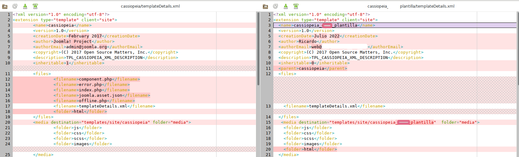Click line number 15 in right gutter
Image resolution: width=519 pixels, height=157 pixels.
click(x=268, y=122)
